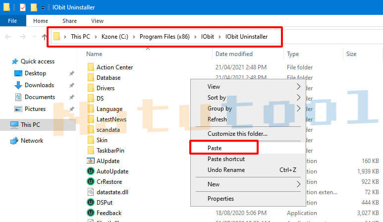Select the CrRestore application icon
This screenshot has height=222, width=383.
[91, 182]
